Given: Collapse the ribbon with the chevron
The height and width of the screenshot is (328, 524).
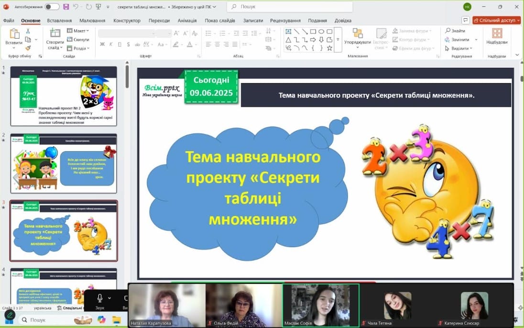Looking at the screenshot, I should tap(517, 55).
